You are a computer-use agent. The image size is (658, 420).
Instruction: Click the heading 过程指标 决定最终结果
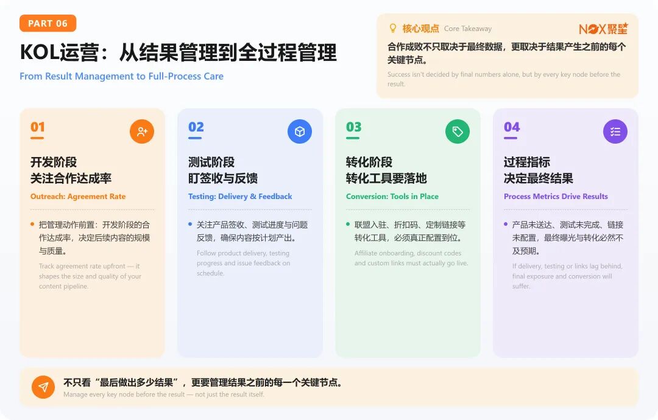539,170
